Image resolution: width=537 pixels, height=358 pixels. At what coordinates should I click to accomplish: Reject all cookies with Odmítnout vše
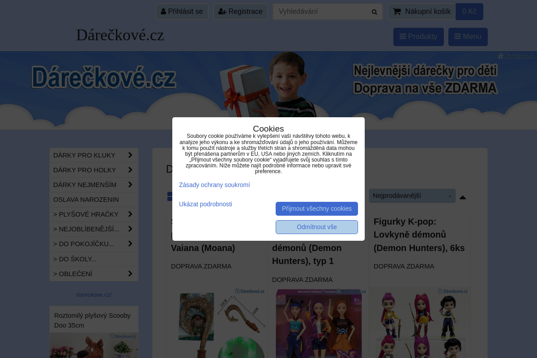point(317,227)
